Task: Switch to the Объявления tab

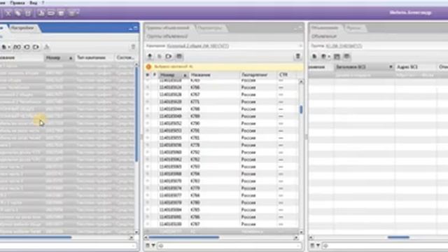Action: point(325,28)
